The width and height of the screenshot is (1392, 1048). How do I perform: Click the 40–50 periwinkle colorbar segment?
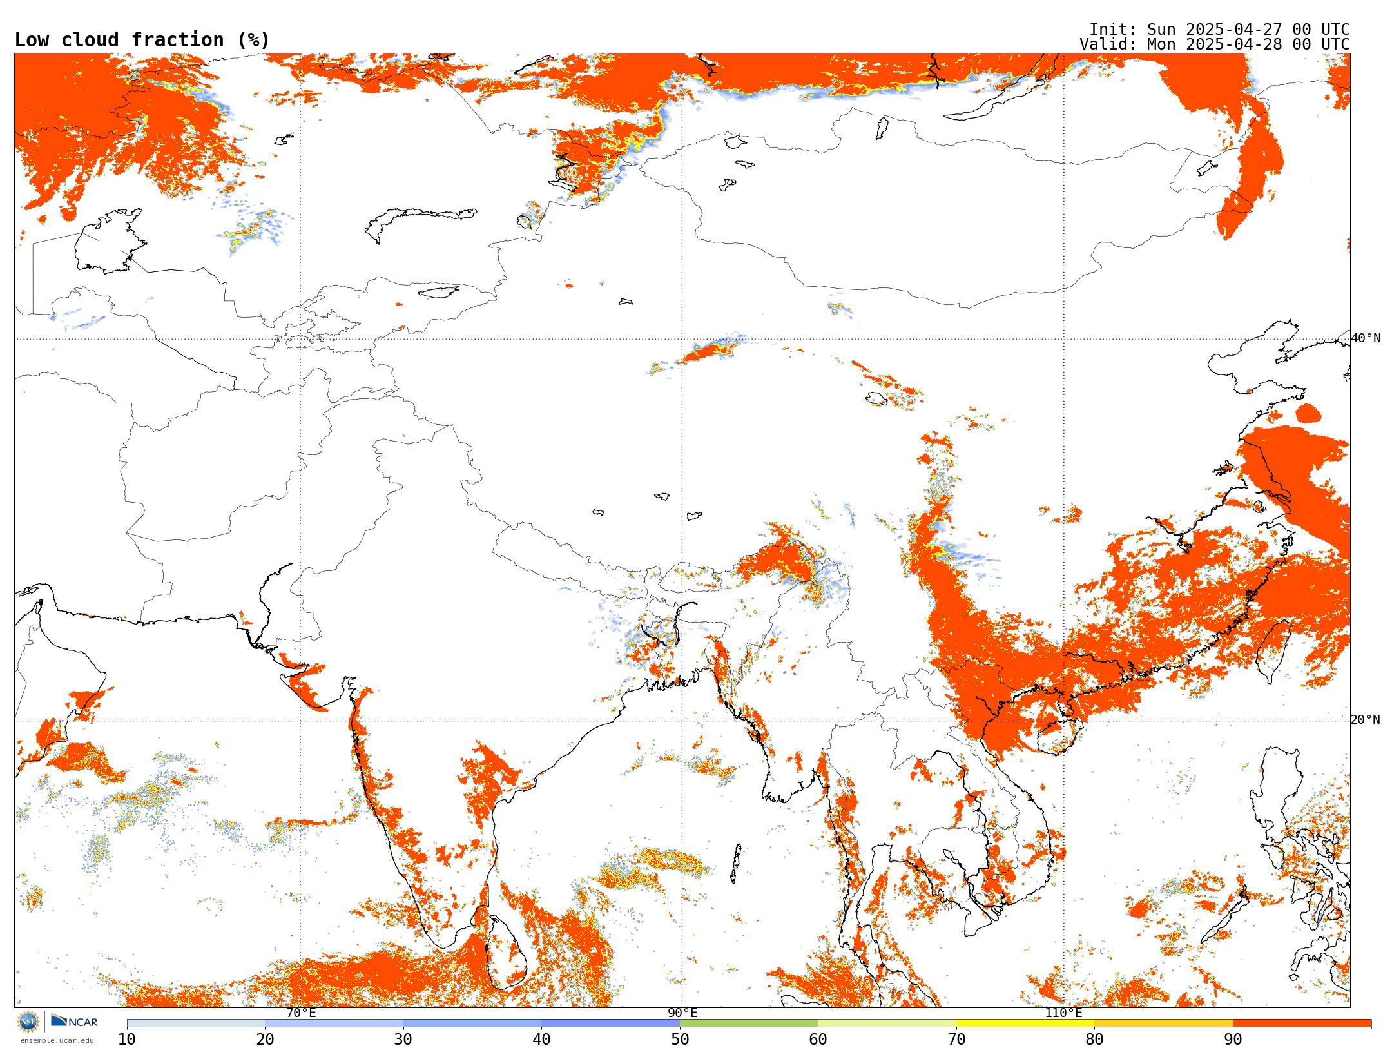[x=611, y=1024]
